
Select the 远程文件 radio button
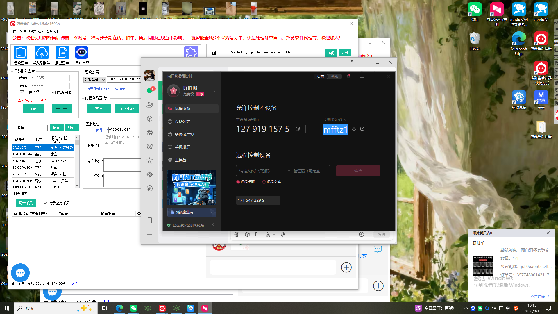point(264,182)
